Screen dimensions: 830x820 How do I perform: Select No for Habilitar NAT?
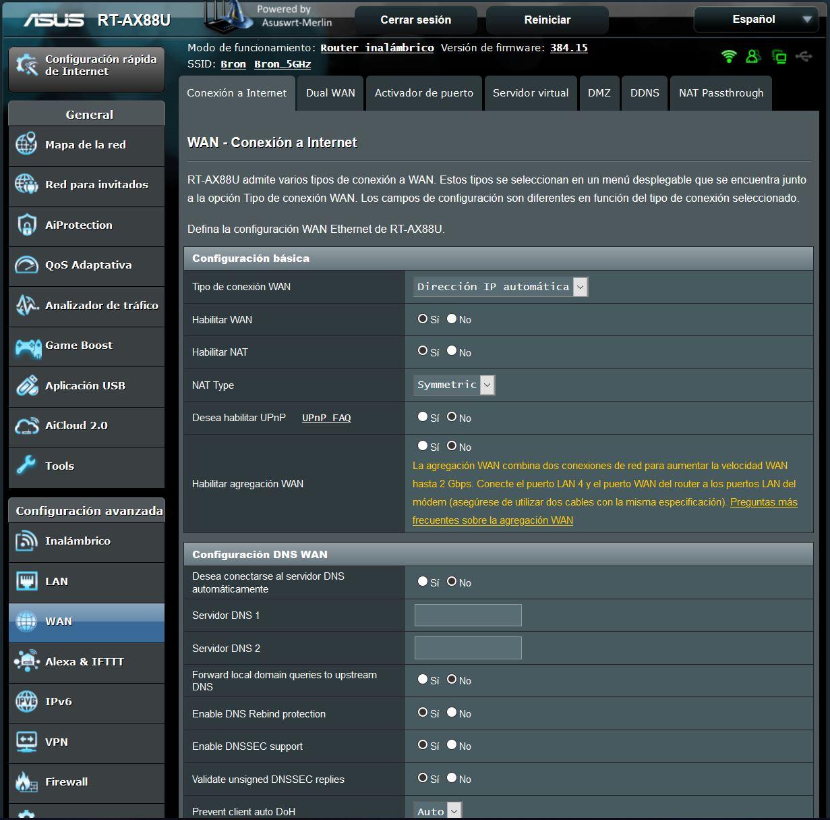(452, 351)
